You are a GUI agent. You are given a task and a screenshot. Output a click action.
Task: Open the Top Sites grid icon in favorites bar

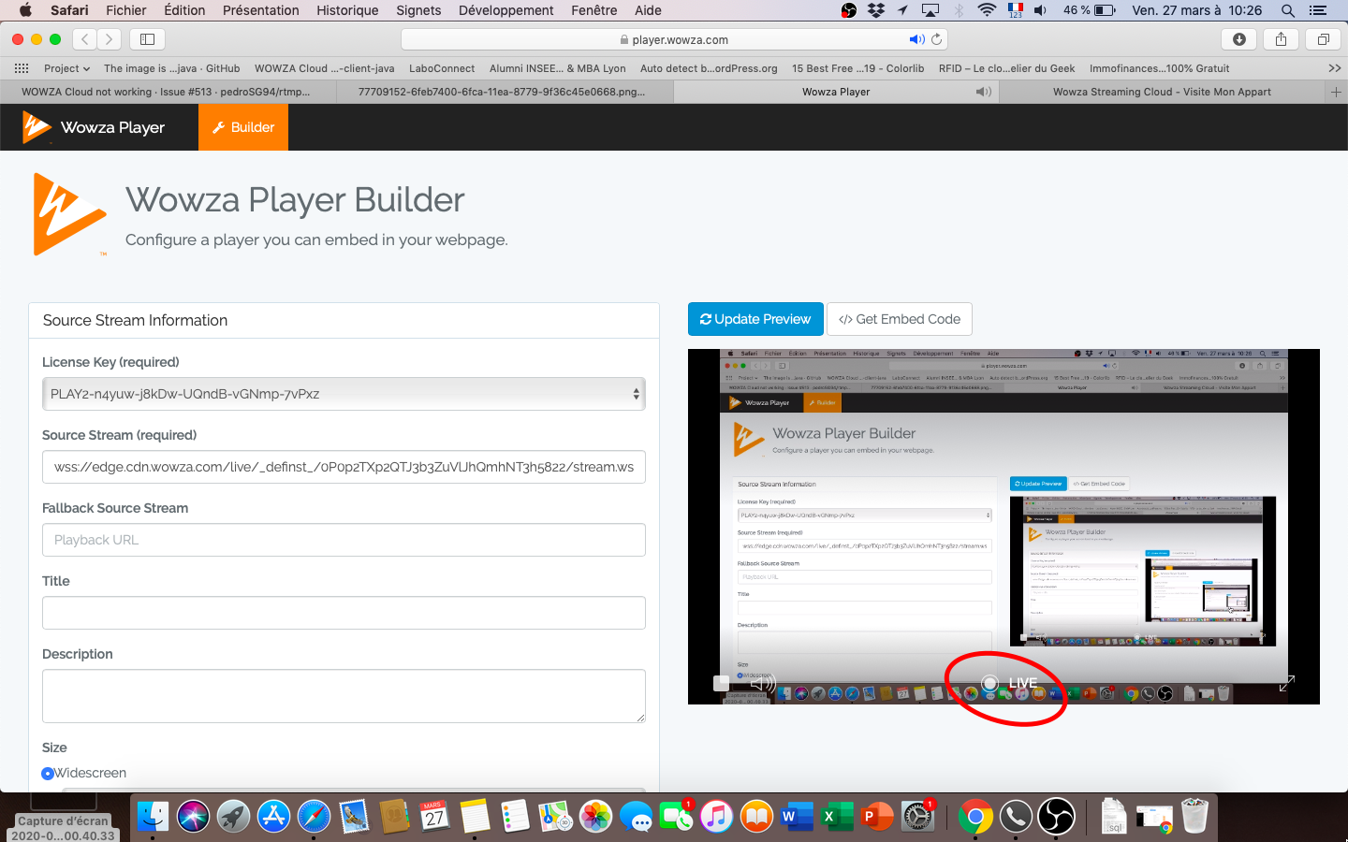coord(21,68)
